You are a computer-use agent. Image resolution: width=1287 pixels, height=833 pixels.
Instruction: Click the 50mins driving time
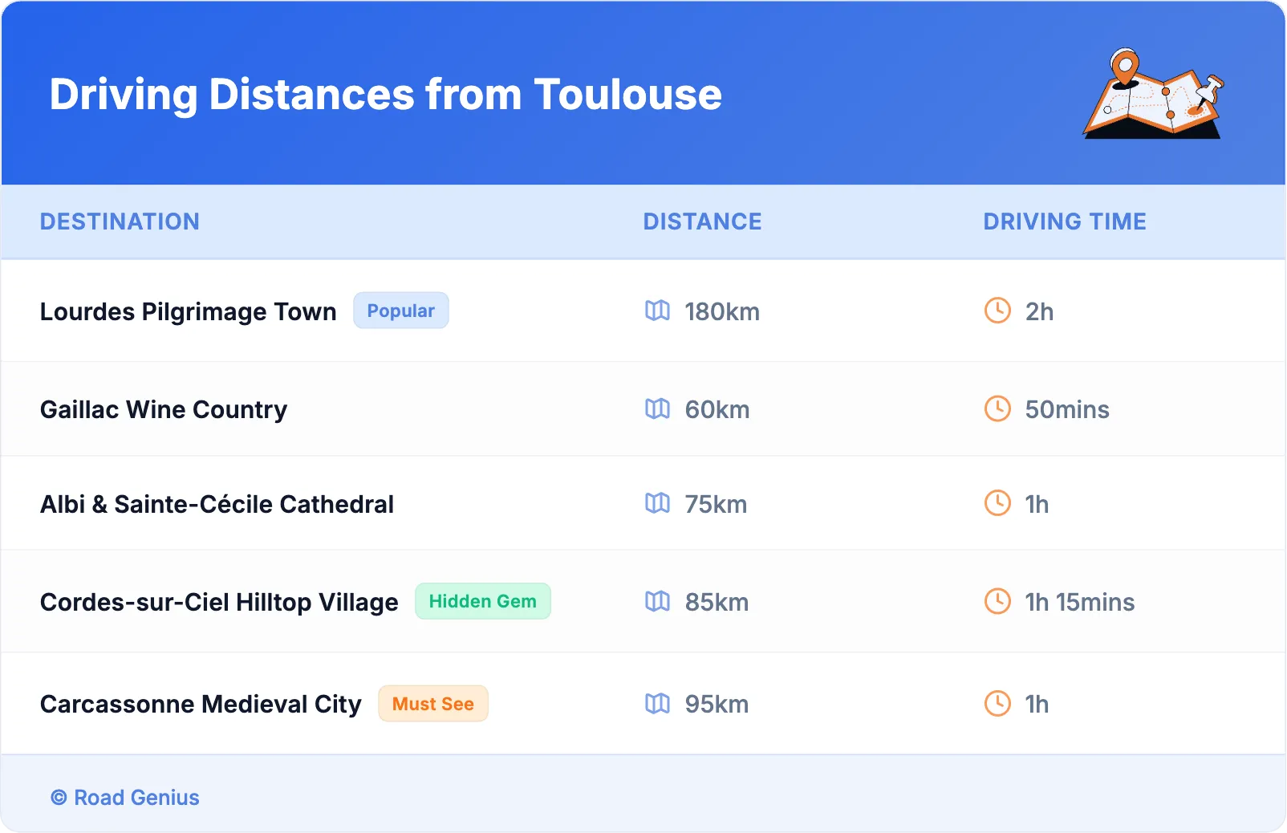[1067, 409]
